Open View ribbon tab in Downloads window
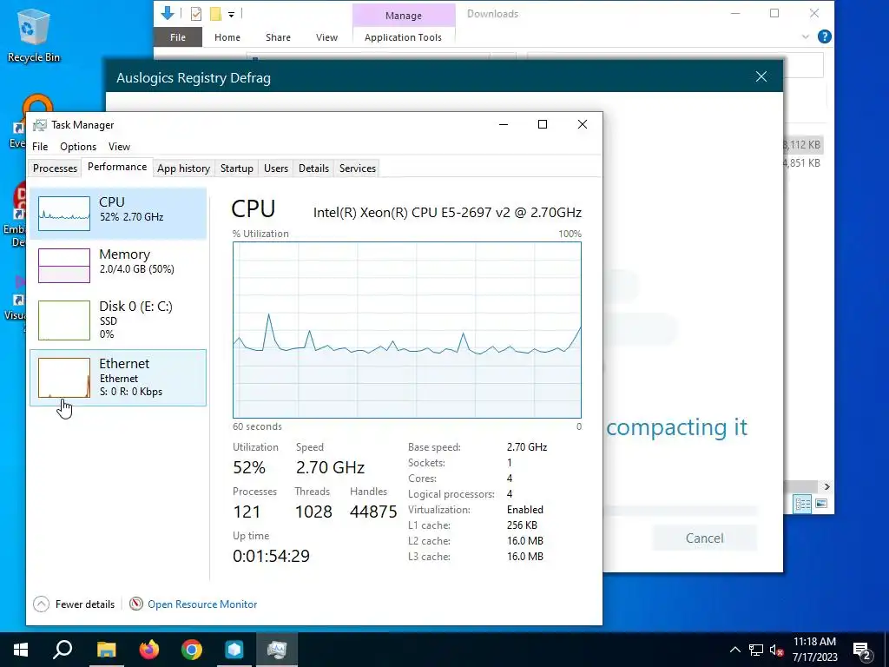Viewport: 889px width, 667px height. [326, 36]
